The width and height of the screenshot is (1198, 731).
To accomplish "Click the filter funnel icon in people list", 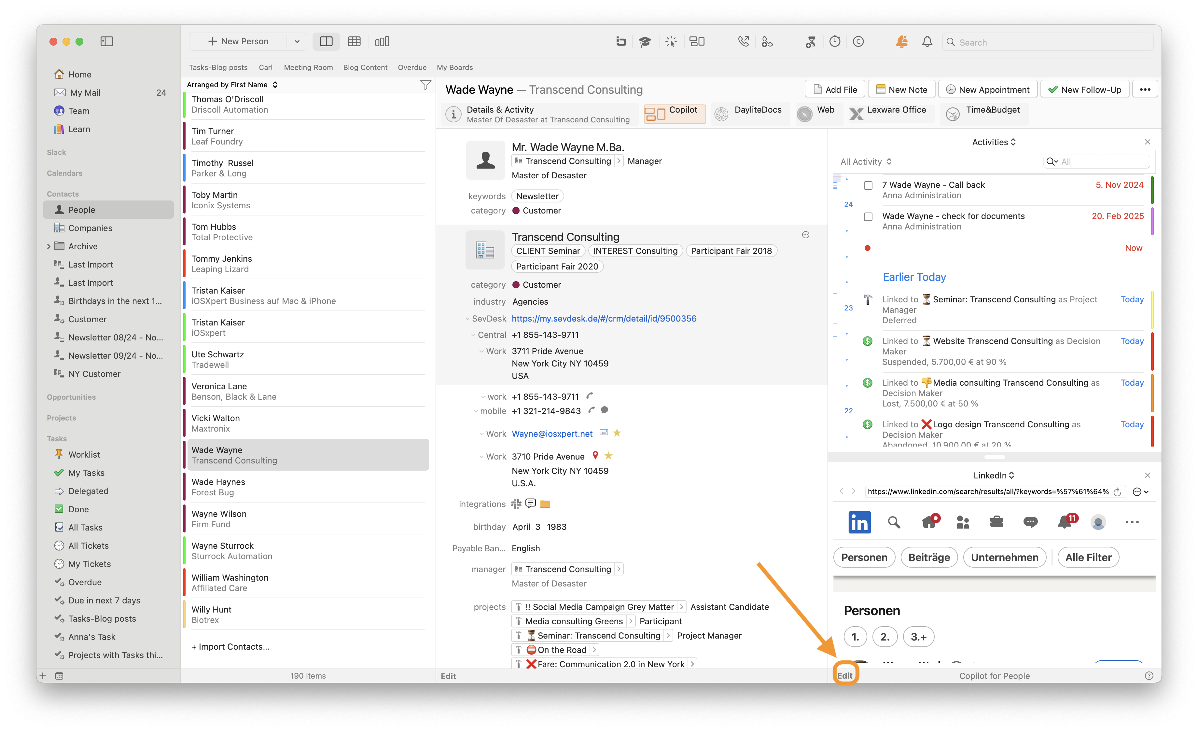I will [425, 85].
